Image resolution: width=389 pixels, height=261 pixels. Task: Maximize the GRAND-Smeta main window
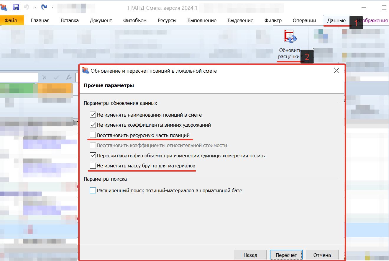pyautogui.click(x=384, y=7)
